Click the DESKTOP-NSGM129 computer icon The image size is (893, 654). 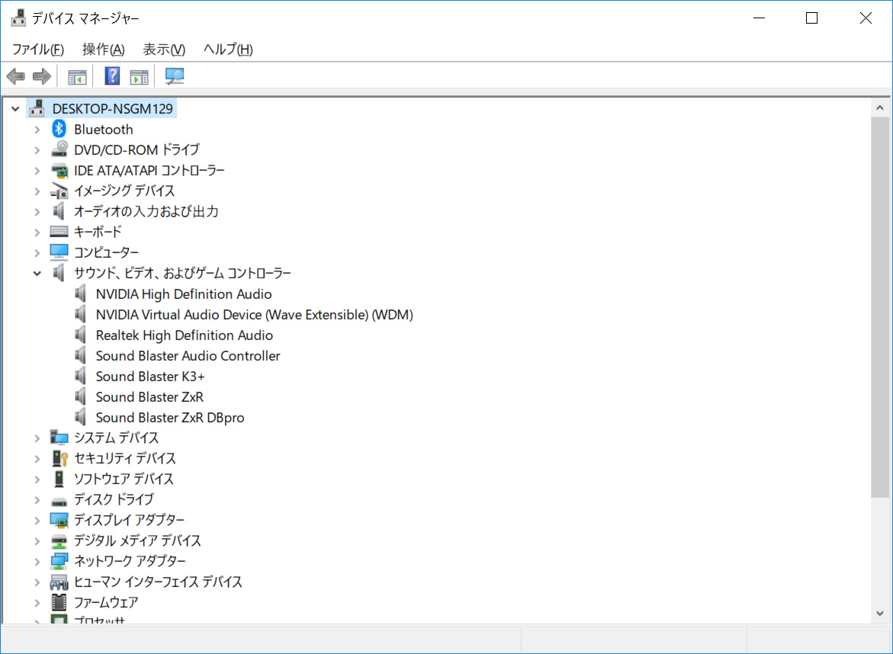pyautogui.click(x=37, y=108)
